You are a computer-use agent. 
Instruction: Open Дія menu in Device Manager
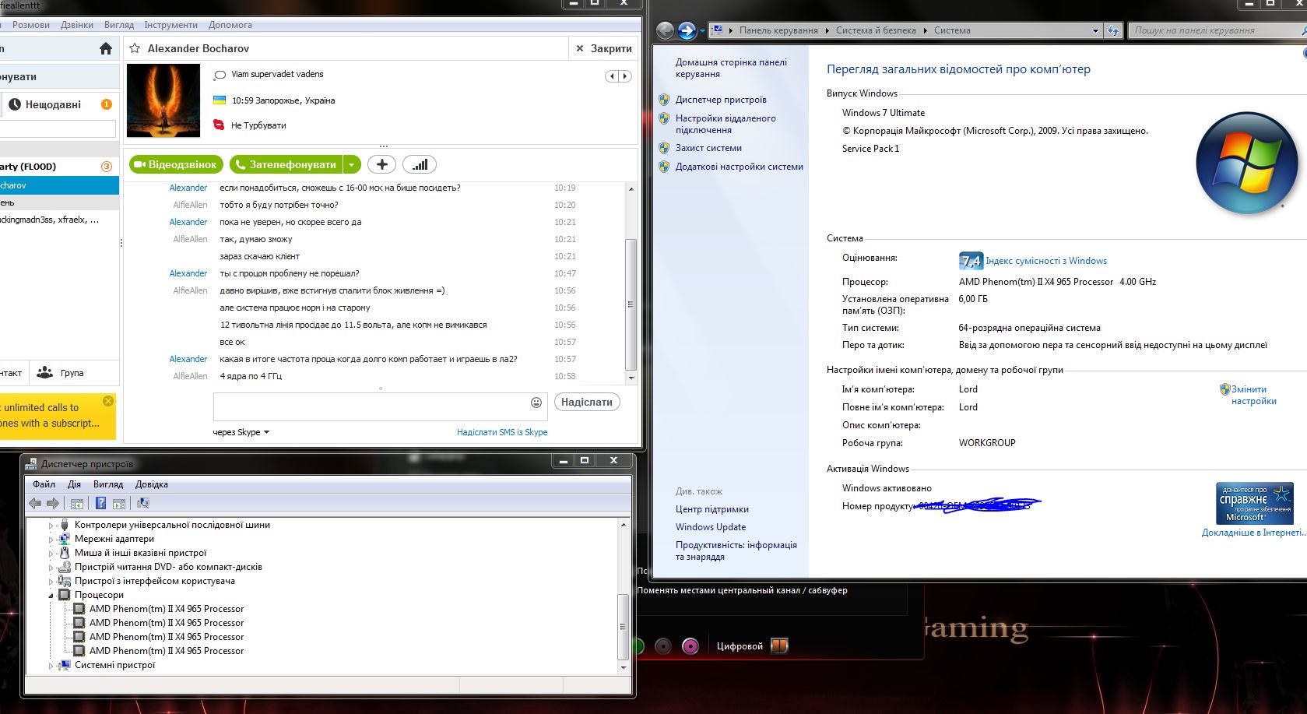(74, 484)
